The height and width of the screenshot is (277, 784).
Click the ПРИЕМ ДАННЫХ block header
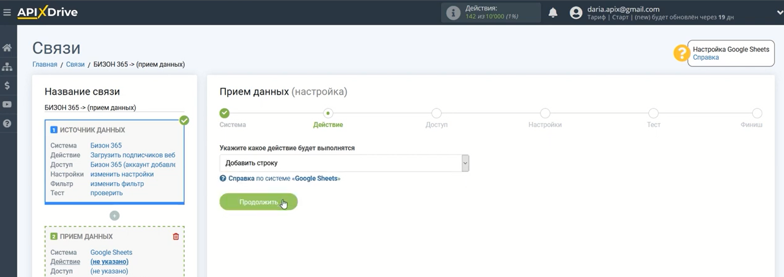(86, 237)
